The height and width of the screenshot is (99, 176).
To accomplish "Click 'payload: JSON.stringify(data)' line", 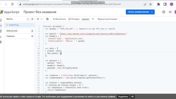I will click(x=62, y=68).
